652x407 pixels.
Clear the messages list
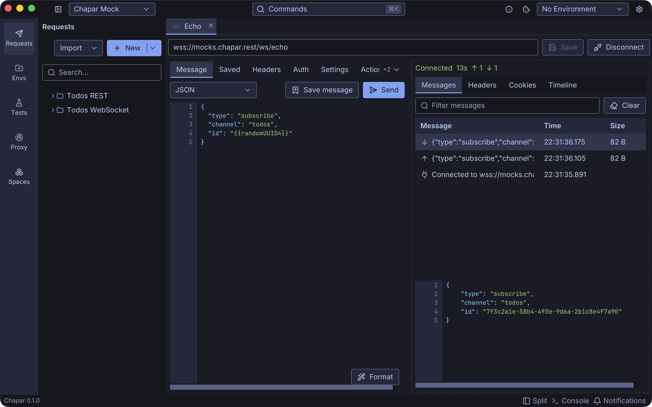tap(624, 106)
